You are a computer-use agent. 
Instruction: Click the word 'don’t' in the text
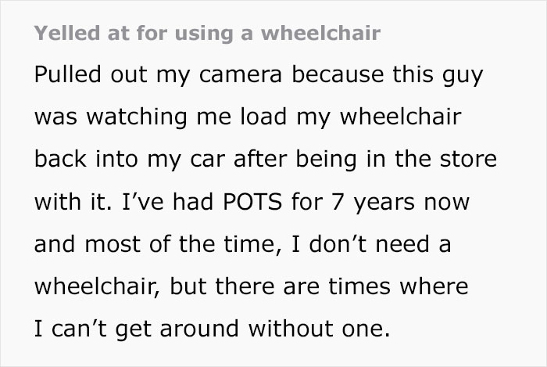(338, 243)
